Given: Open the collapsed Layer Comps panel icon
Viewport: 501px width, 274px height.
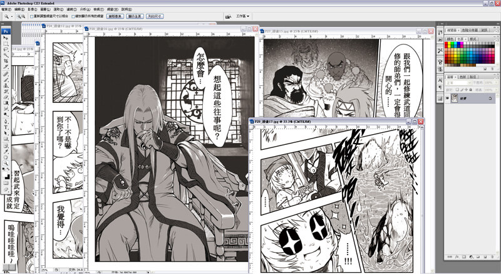Looking at the screenshot, I should [440, 98].
